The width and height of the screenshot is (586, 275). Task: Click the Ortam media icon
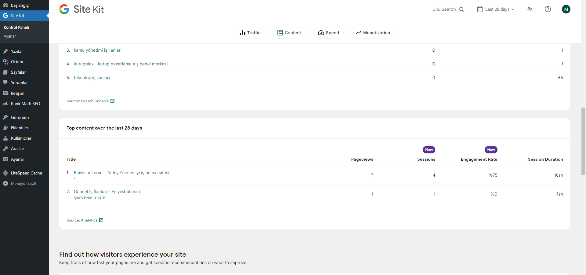[5, 62]
